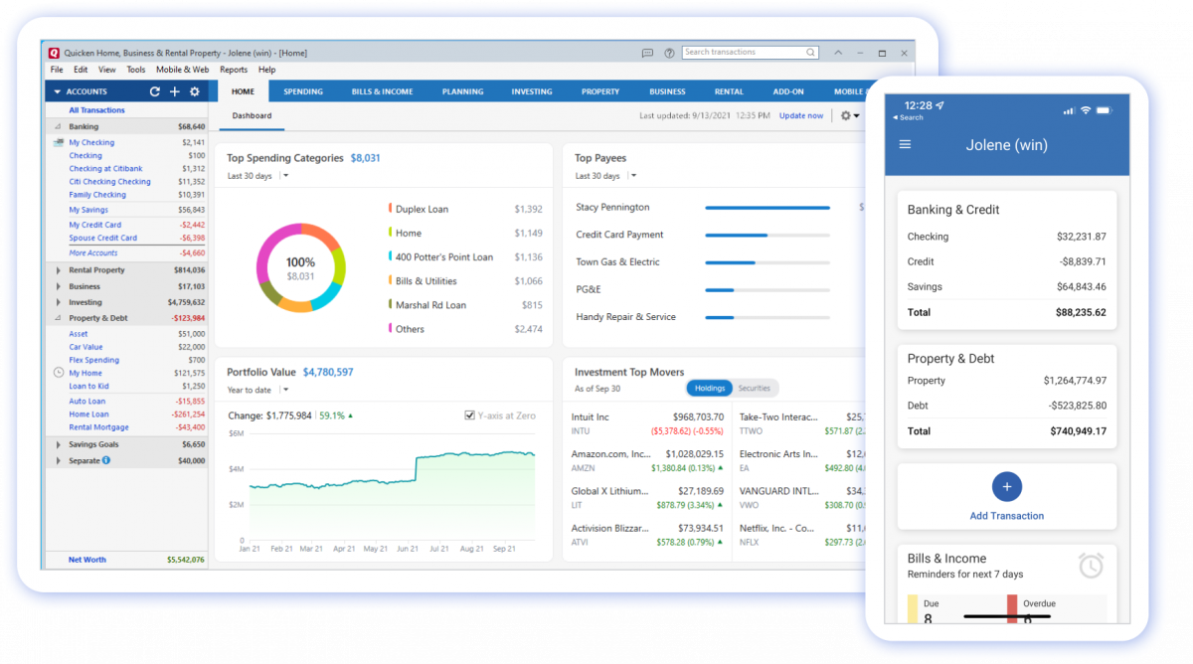The height and width of the screenshot is (664, 1193).
Task: Open the Mobile & Web menu
Action: (183, 70)
